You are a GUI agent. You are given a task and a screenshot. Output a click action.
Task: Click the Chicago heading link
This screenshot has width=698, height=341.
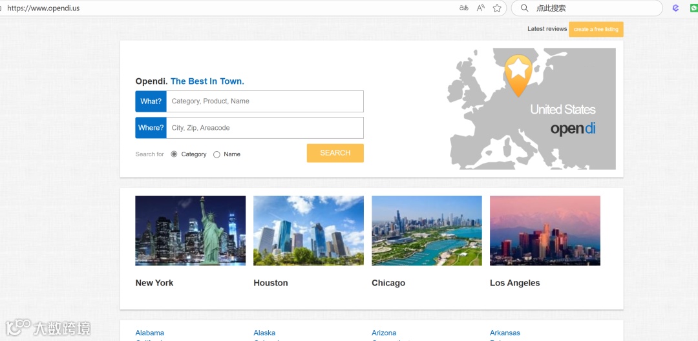pyautogui.click(x=388, y=284)
